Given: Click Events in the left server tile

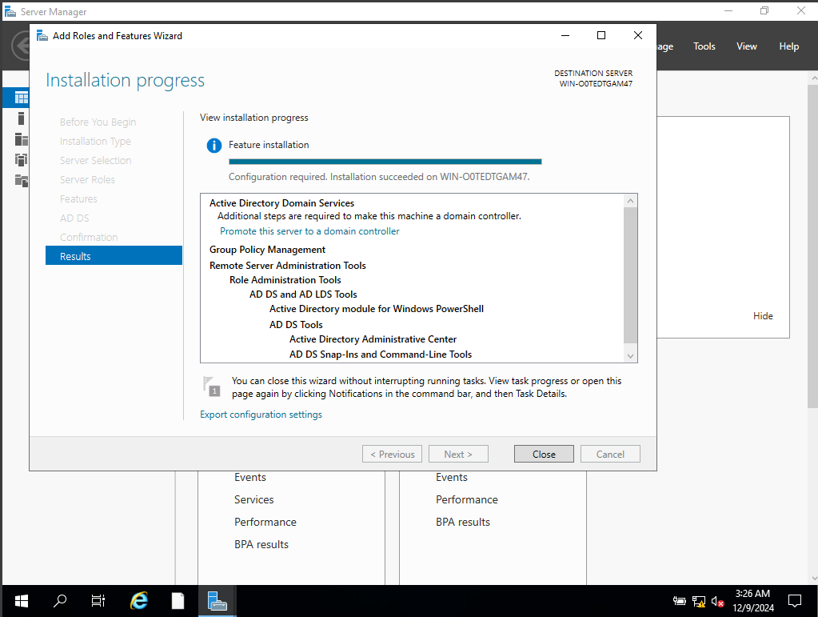Looking at the screenshot, I should click(x=250, y=477).
